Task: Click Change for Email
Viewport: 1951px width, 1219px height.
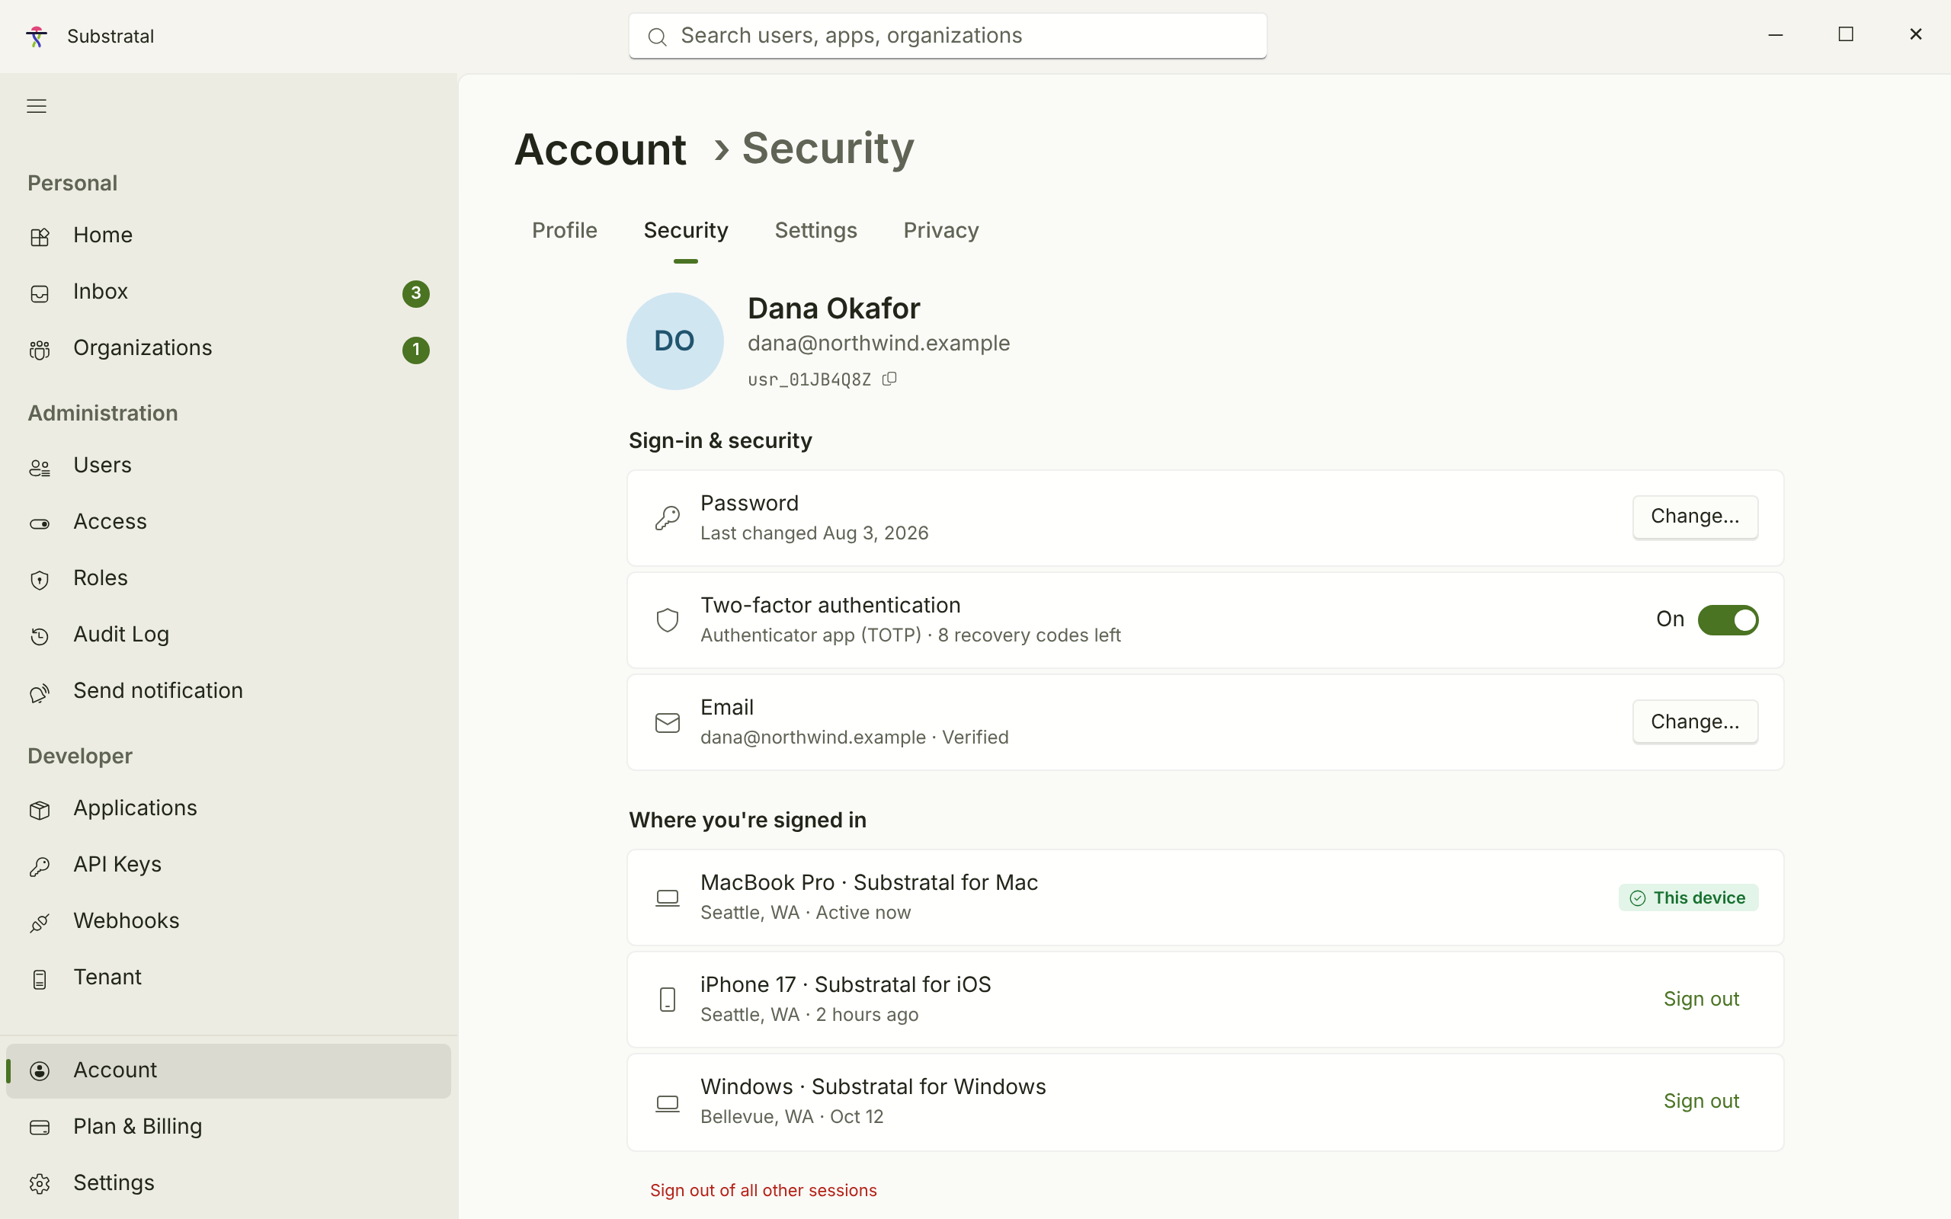Action: [1695, 721]
